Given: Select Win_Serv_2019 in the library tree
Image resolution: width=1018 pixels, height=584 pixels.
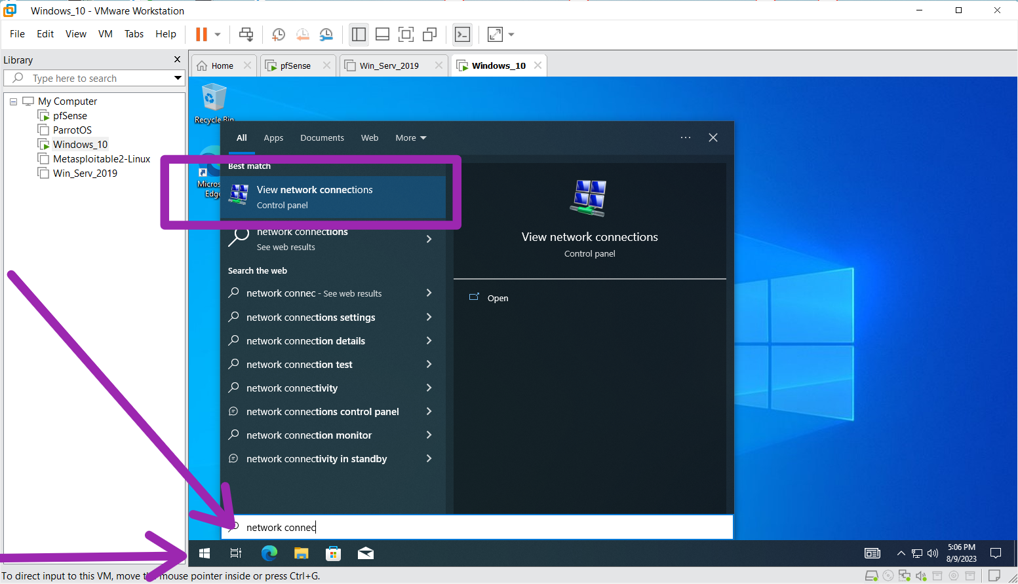Looking at the screenshot, I should 85,173.
